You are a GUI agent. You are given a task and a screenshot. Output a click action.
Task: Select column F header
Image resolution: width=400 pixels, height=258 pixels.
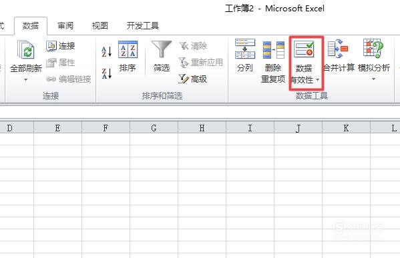pyautogui.click(x=106, y=128)
